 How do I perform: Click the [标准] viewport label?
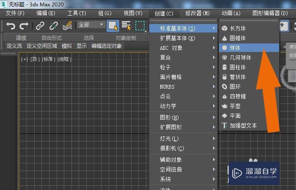(49, 60)
